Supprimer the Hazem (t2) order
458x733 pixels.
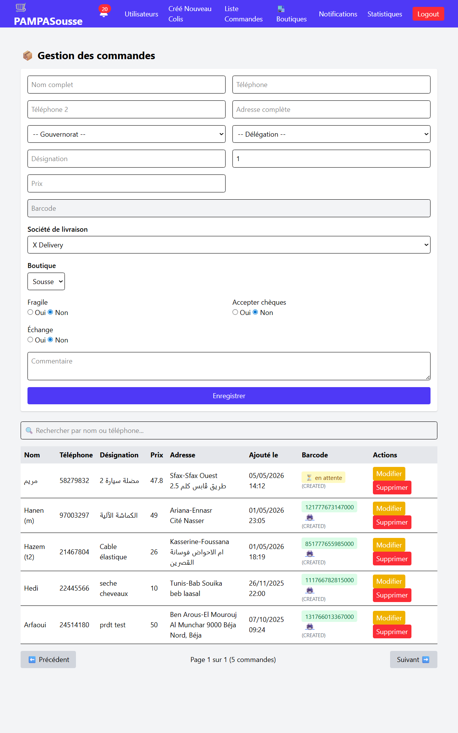392,559
